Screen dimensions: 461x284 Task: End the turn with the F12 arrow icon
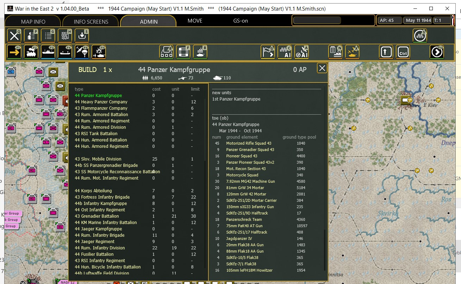pyautogui.click(x=437, y=52)
